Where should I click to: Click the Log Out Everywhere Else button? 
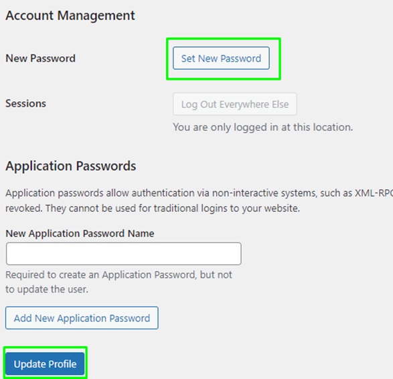(235, 104)
